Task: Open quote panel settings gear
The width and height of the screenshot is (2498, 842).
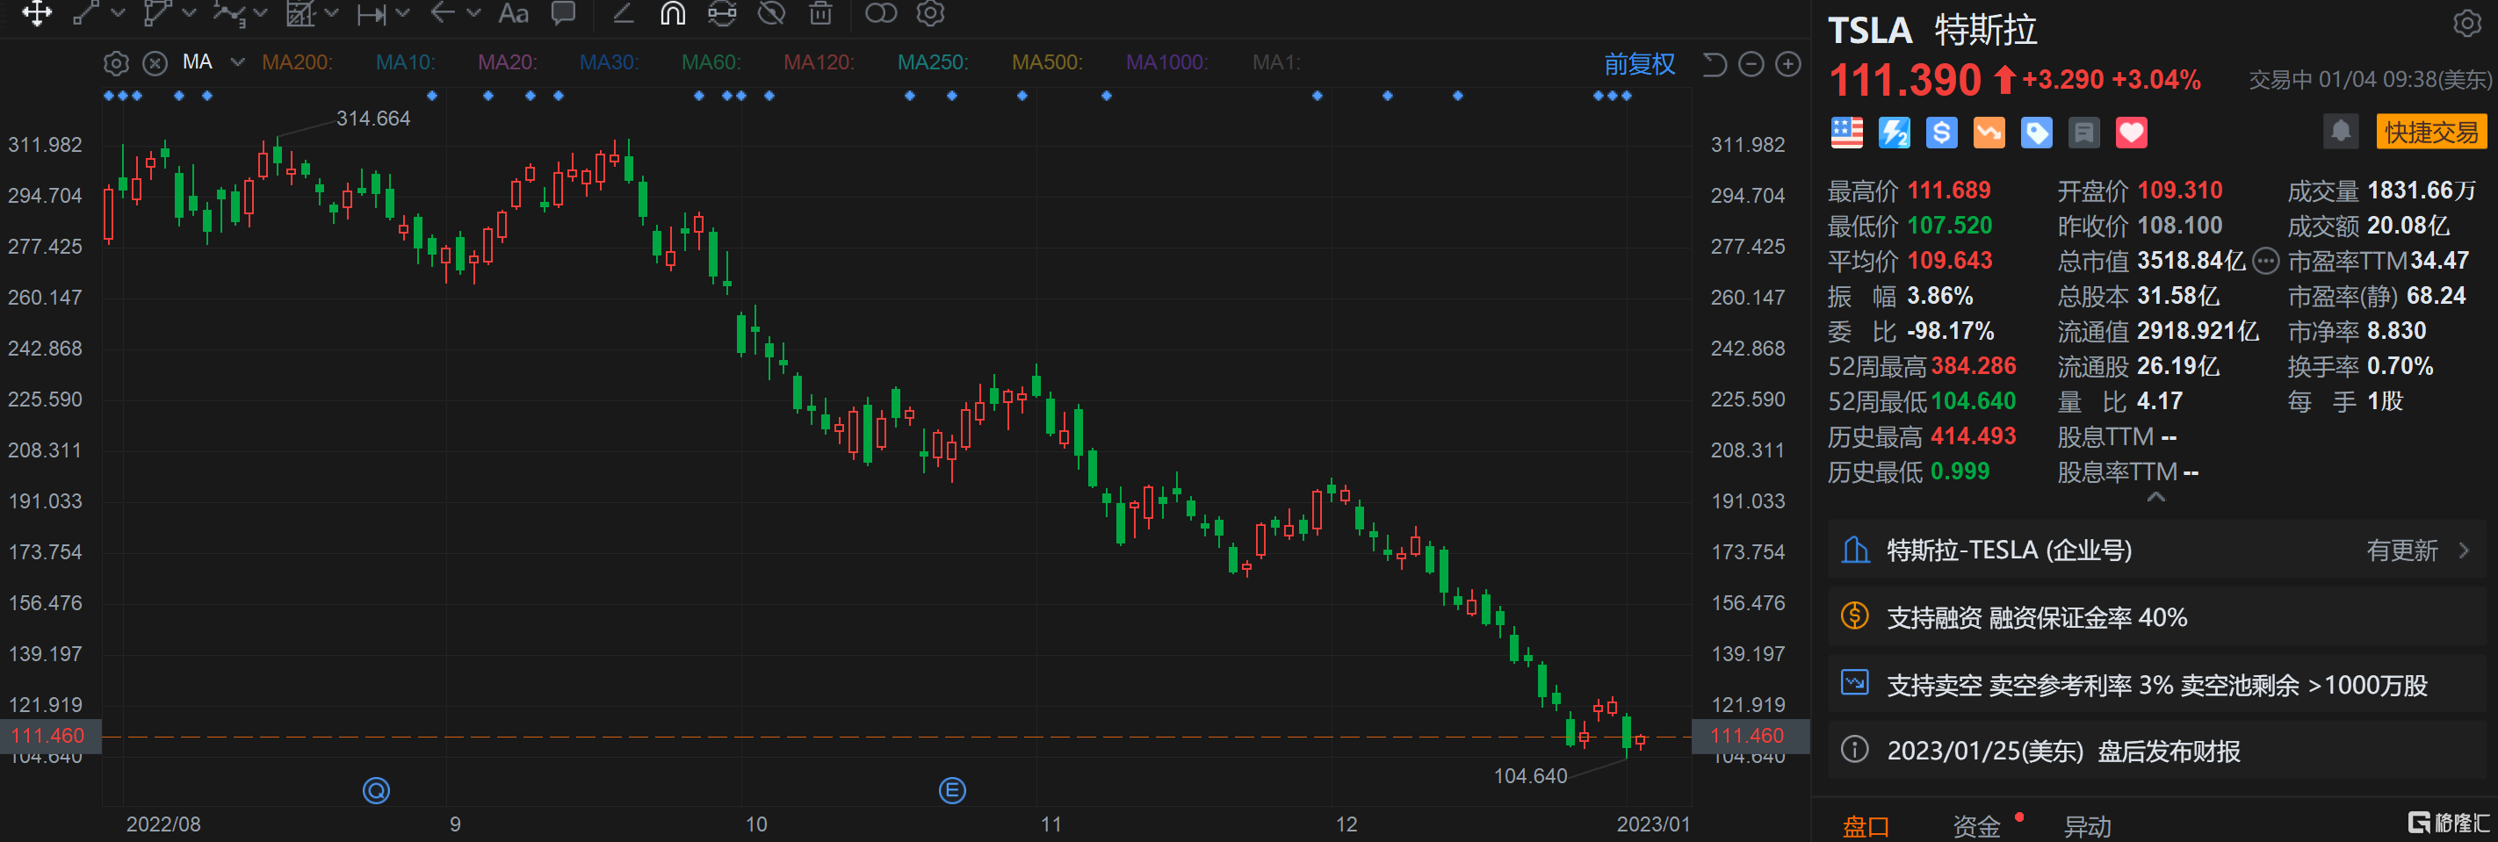Action: [x=2467, y=23]
